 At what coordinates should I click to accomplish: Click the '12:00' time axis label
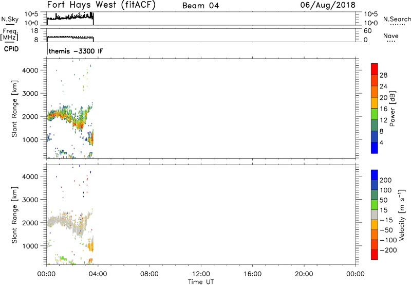(201, 274)
